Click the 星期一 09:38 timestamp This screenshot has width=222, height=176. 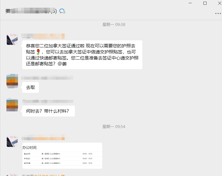(114, 25)
